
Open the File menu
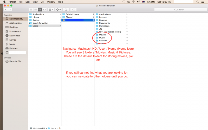21,2
